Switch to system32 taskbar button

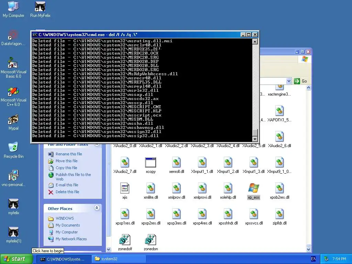click(119, 259)
